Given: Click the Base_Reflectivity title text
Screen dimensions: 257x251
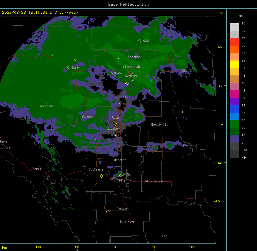Looking at the screenshot, I should [128, 4].
